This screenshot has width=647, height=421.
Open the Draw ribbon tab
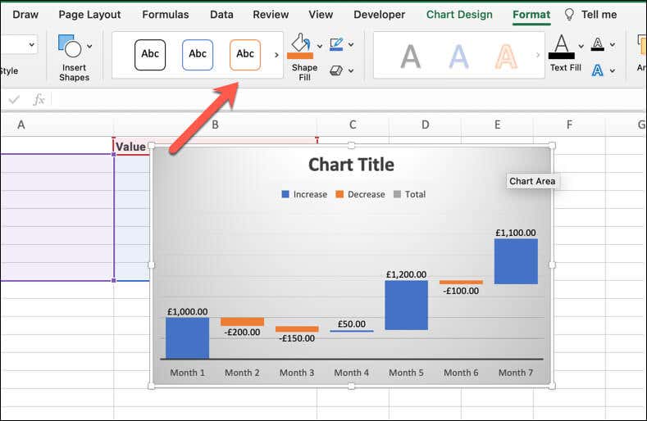pos(25,15)
